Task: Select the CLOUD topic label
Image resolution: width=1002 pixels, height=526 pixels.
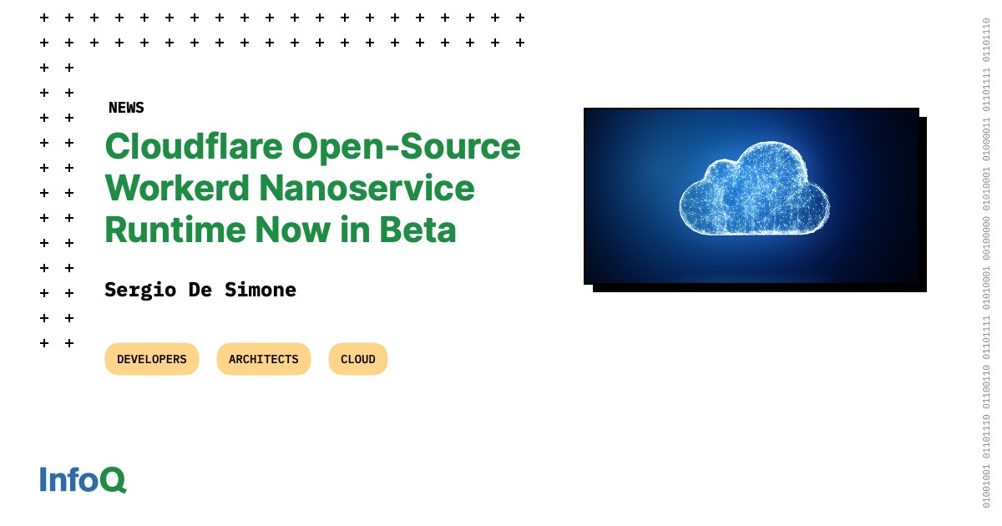Action: click(x=357, y=359)
